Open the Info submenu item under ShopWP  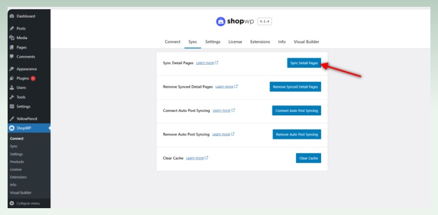click(x=13, y=185)
